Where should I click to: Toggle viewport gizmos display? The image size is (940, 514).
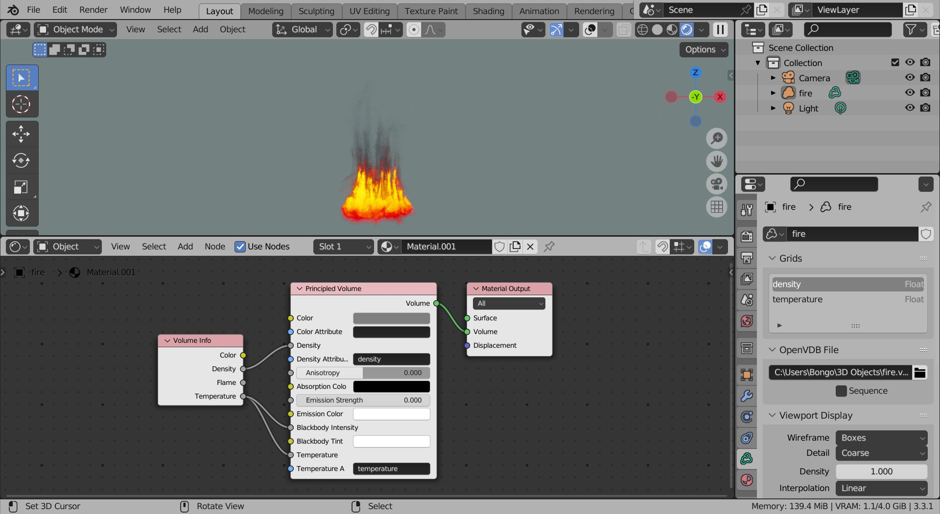(556, 30)
